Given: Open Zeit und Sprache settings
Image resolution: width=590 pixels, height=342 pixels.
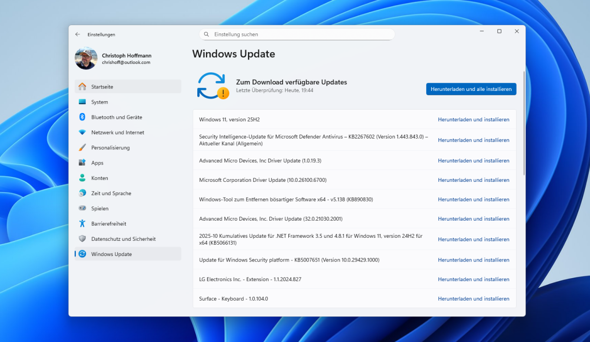Looking at the screenshot, I should pos(111,193).
